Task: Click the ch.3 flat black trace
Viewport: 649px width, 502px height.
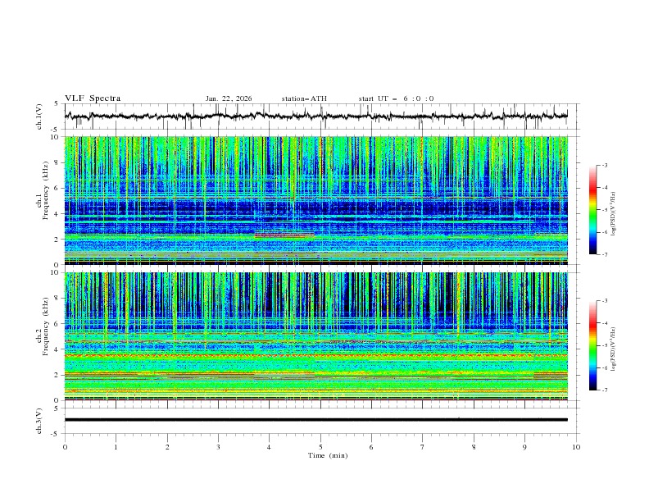Action: (x=315, y=420)
